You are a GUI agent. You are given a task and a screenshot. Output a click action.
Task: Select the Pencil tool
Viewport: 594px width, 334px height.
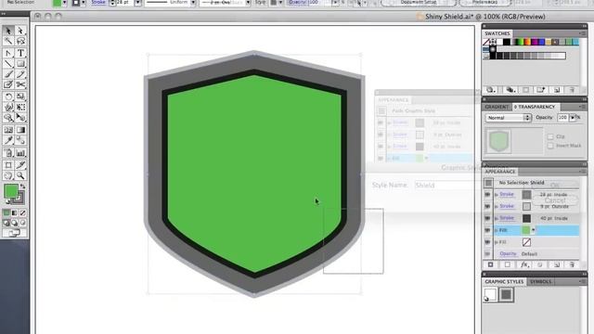click(20, 74)
